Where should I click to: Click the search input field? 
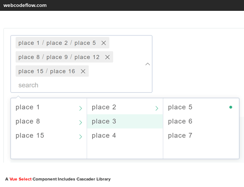(81, 85)
